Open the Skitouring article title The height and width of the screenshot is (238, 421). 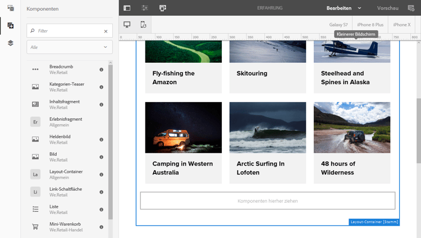252,74
